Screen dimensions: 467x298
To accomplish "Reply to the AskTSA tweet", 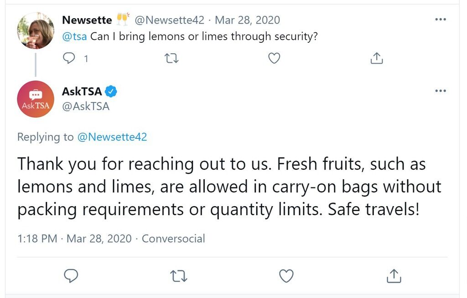I will click(x=71, y=276).
